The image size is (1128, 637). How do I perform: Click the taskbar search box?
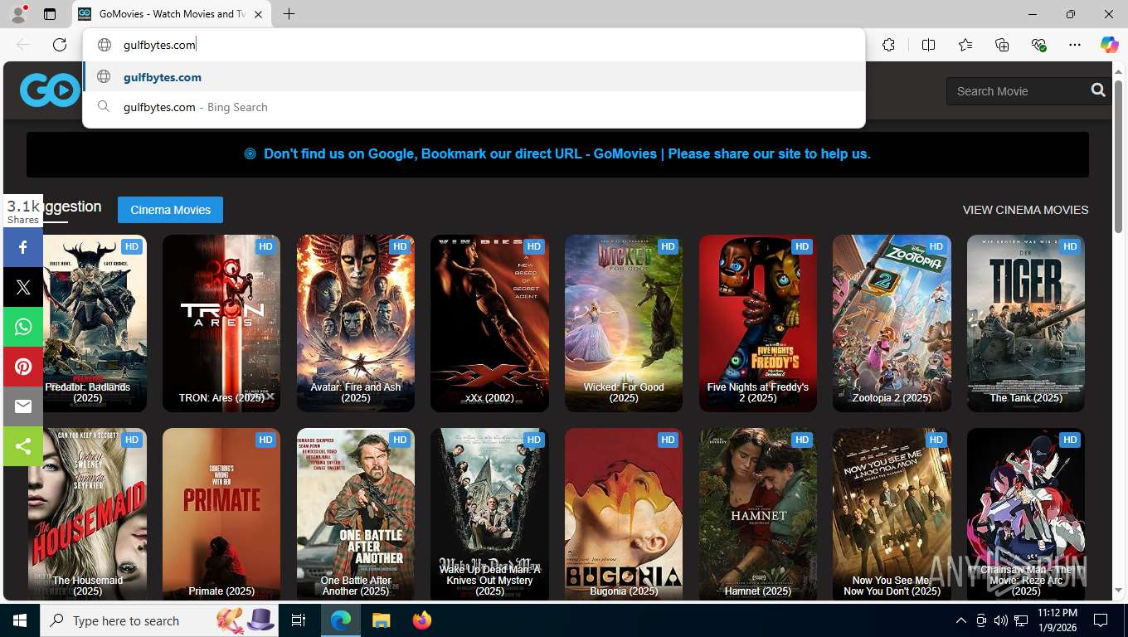click(x=161, y=620)
